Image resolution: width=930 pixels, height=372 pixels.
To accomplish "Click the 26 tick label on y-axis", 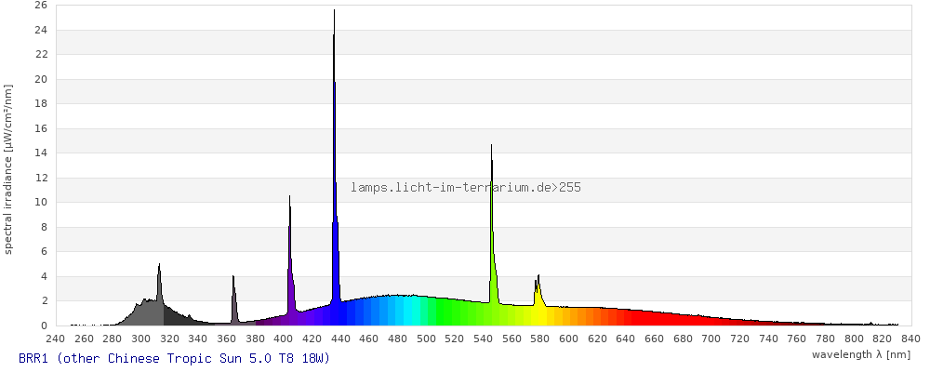I will tap(40, 5).
